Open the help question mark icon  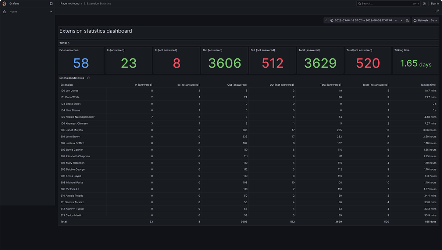424,4
